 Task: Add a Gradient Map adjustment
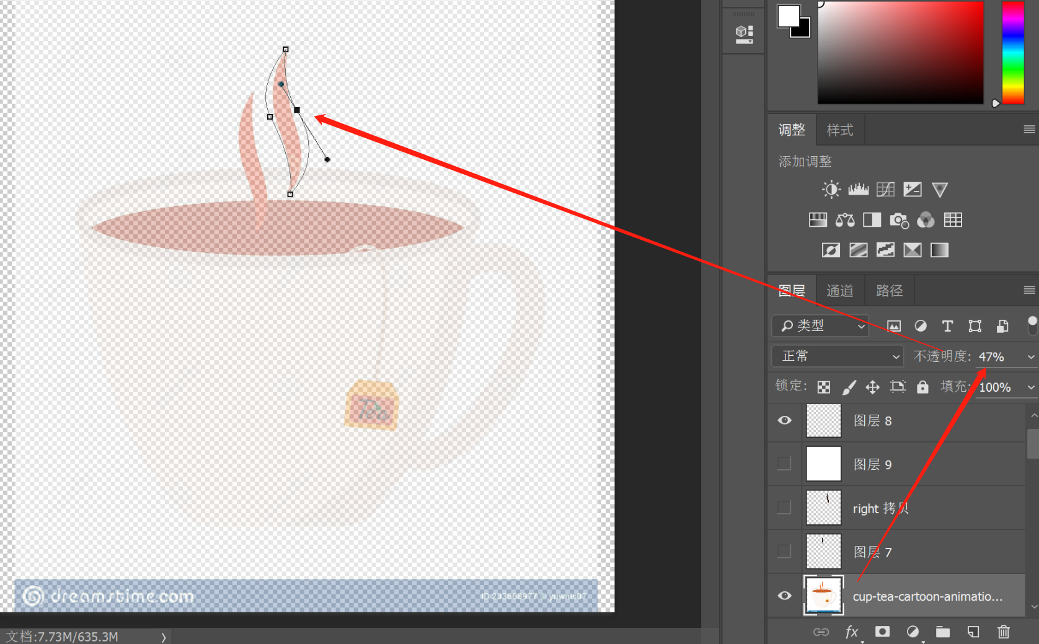pyautogui.click(x=939, y=250)
